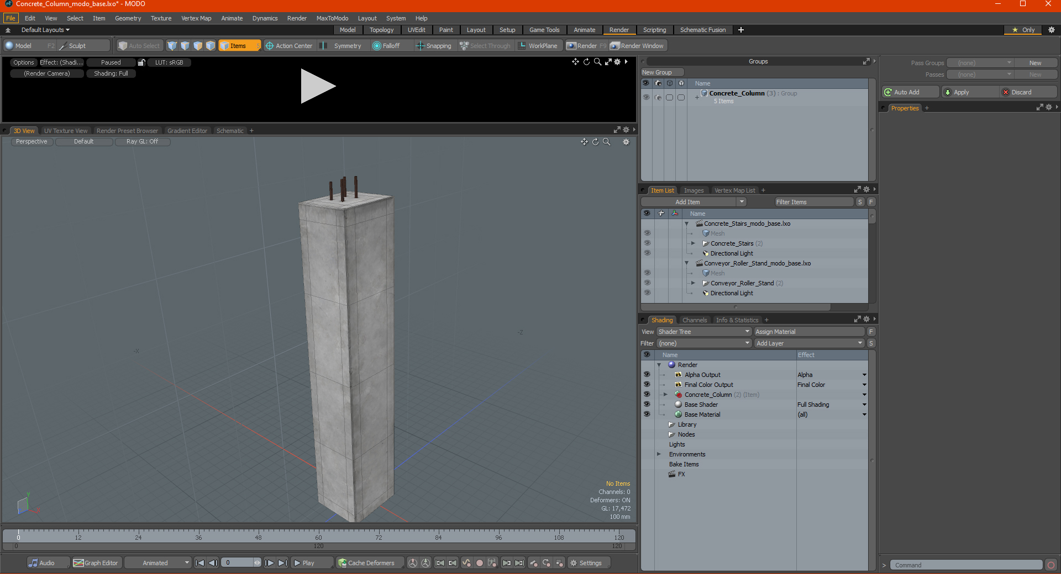The width and height of the screenshot is (1061, 574).
Task: Click F filter button beside Assign Material
Action: pos(871,332)
